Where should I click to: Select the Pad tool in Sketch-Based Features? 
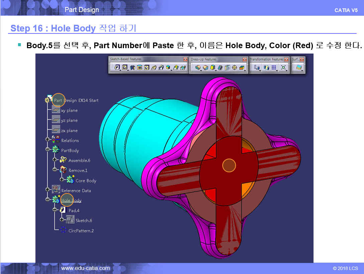pos(117,68)
